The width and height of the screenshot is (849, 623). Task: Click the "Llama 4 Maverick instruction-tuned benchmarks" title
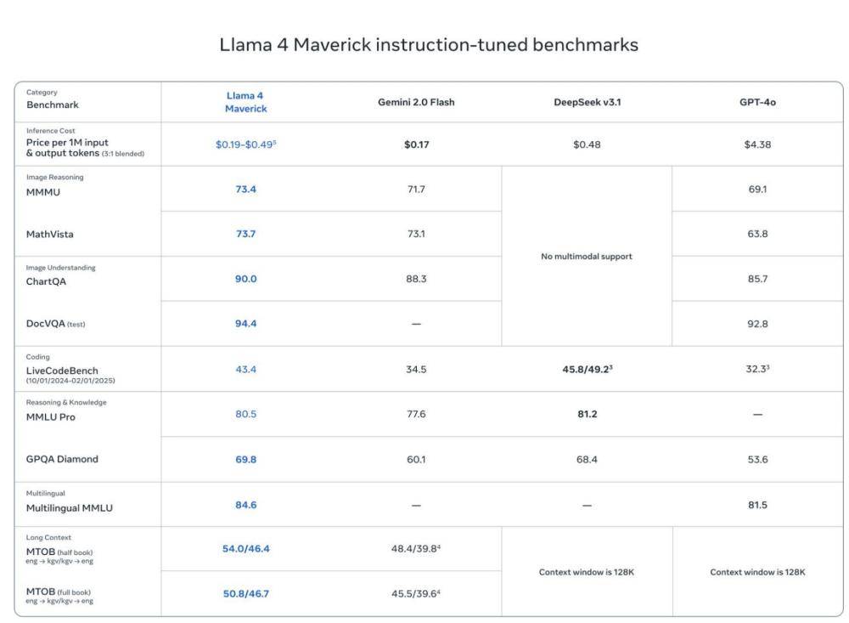429,45
